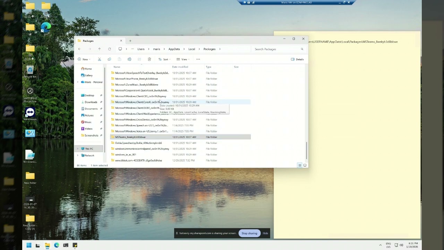Image resolution: width=444 pixels, height=250 pixels.
Task: Click the Delete trash icon in toolbar
Action: click(149, 59)
